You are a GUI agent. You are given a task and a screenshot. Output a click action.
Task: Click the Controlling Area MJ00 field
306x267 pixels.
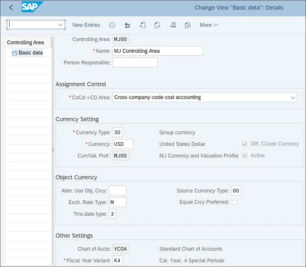[x=121, y=39]
